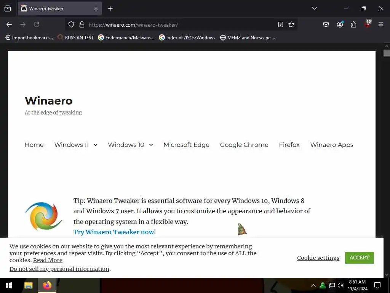Viewport: 390px width, 293px height.
Task: Click the scrollbar up arrow
Action: click(387, 46)
